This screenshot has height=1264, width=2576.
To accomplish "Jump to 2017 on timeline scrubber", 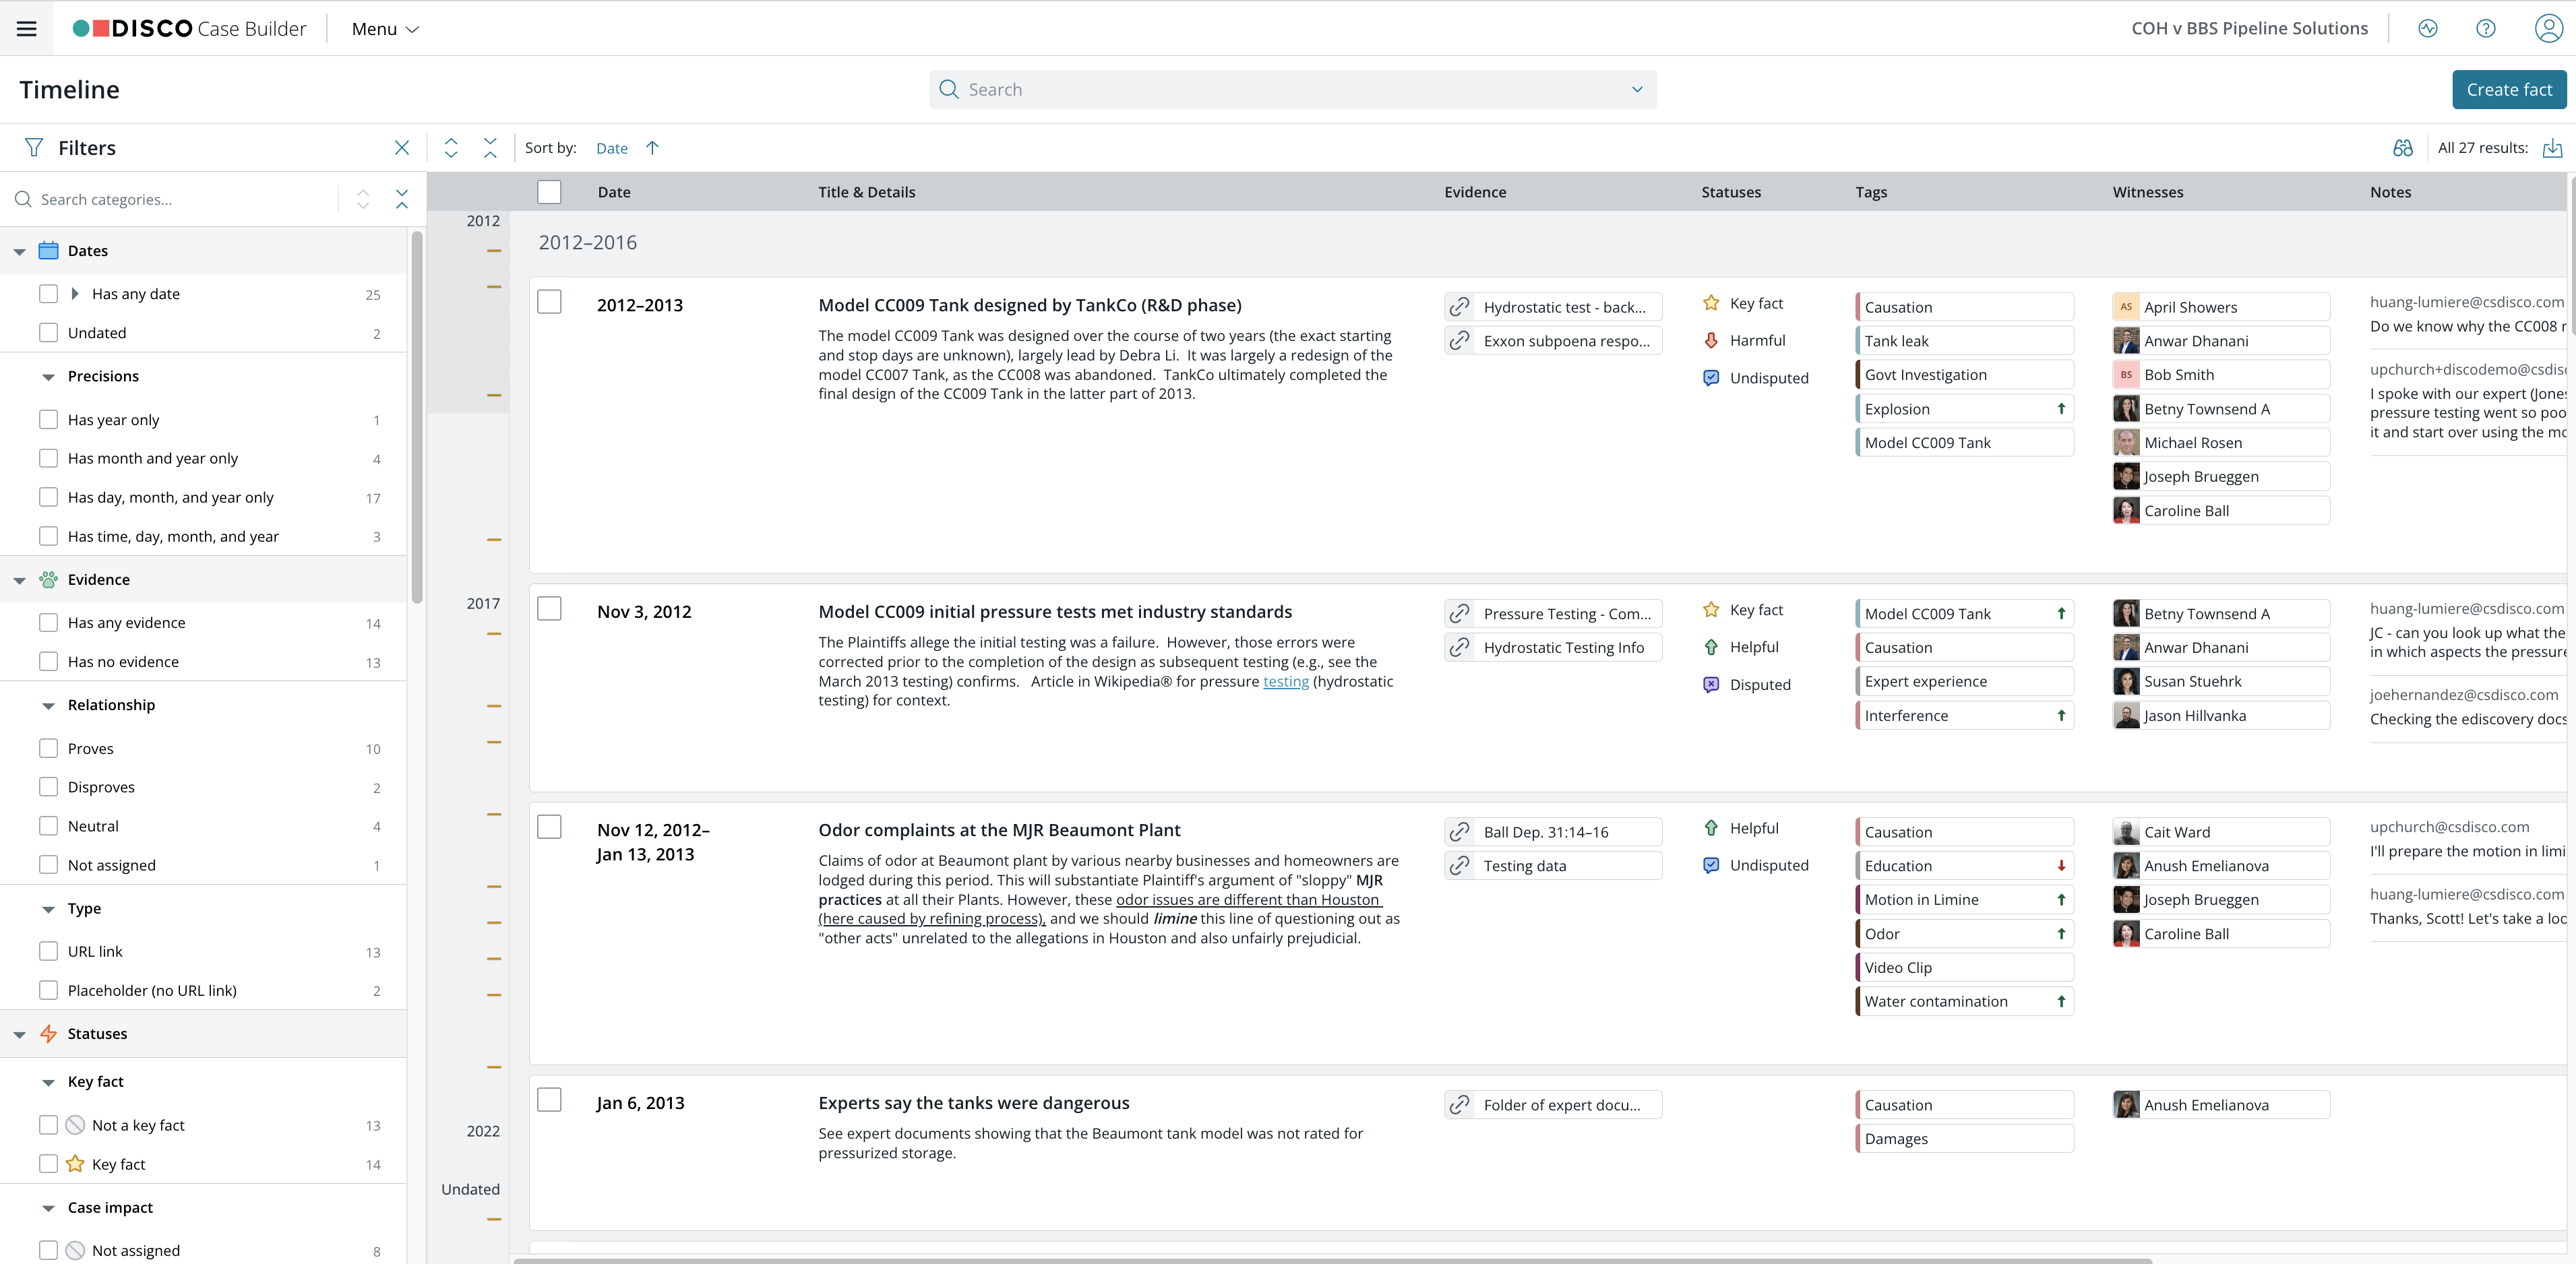I will point(483,604).
